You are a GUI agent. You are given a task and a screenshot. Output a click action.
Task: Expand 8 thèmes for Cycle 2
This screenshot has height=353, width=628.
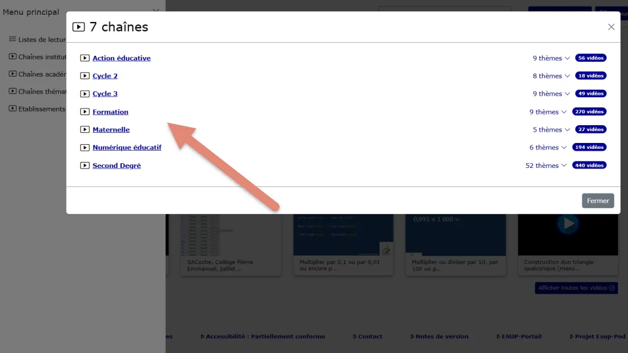551,76
